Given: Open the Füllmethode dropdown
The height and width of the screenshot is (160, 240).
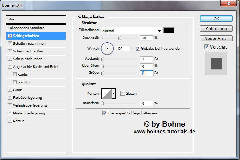Looking at the screenshot, I should [x=131, y=31].
